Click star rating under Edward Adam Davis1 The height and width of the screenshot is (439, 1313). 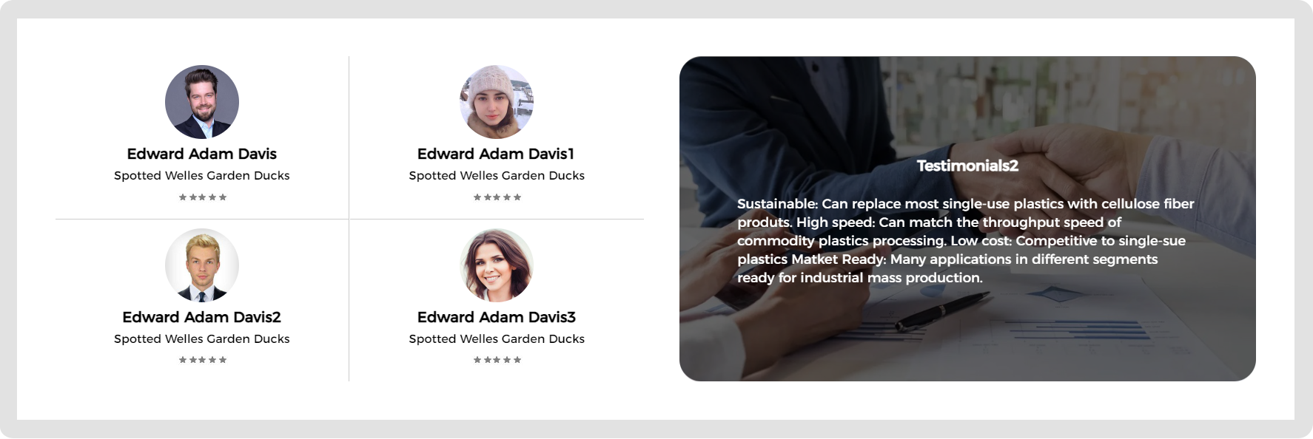tap(497, 197)
